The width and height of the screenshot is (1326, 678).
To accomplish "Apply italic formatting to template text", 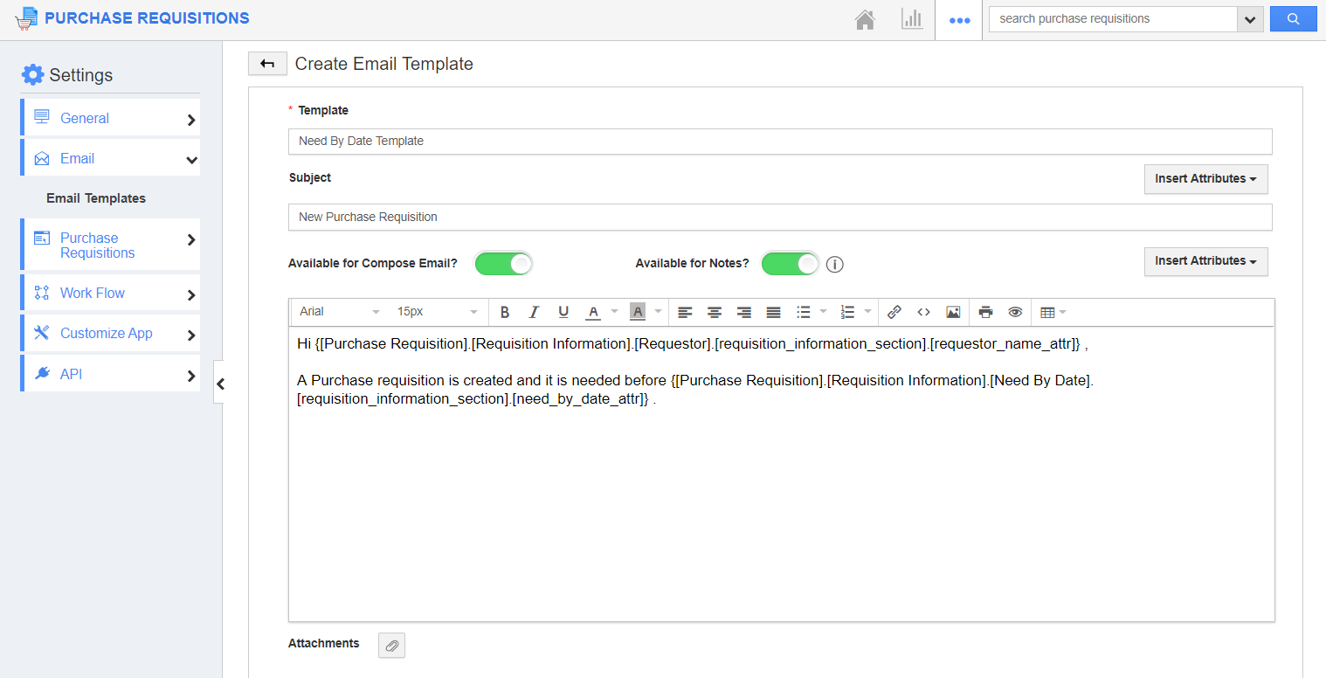I will 534,312.
